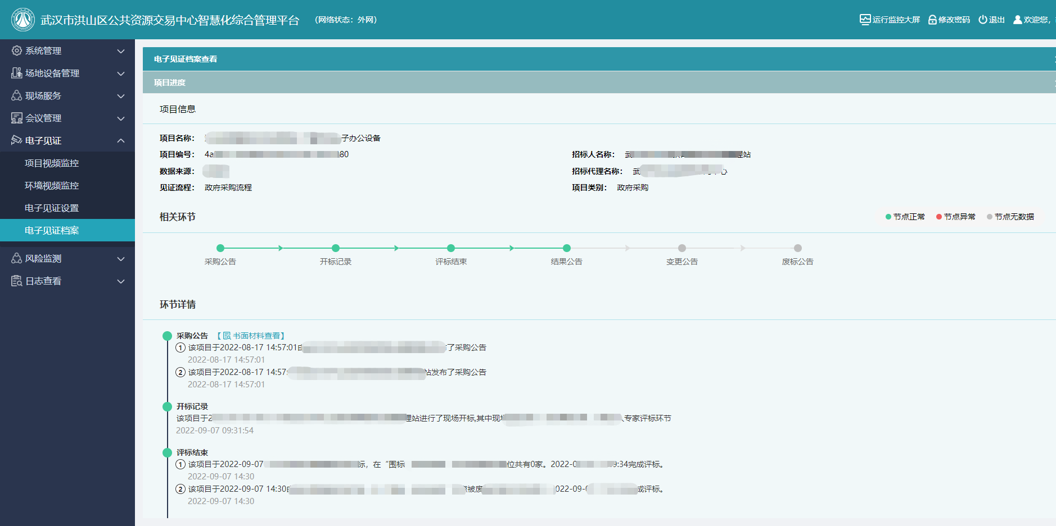The image size is (1056, 526).
Task: Click the 会议管理 sidebar icon
Action: [x=17, y=118]
